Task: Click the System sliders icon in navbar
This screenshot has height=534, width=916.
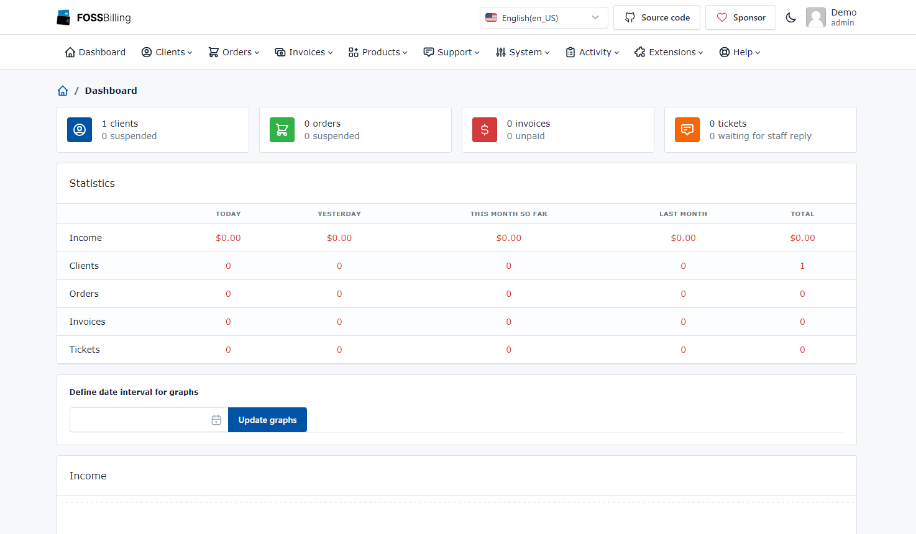Action: [501, 52]
